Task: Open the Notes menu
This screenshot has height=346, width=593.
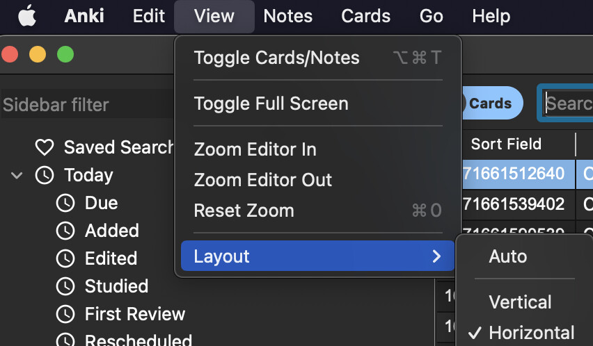Action: point(287,16)
